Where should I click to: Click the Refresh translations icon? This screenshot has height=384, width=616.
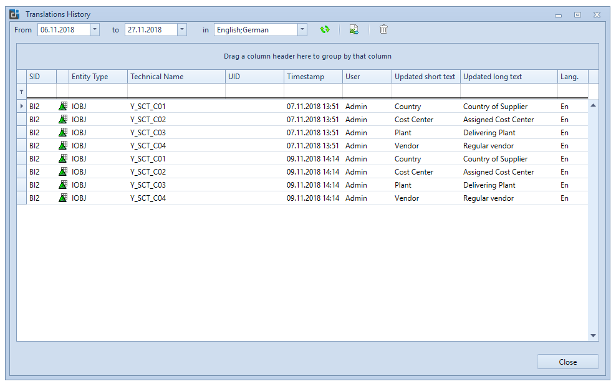coord(325,29)
